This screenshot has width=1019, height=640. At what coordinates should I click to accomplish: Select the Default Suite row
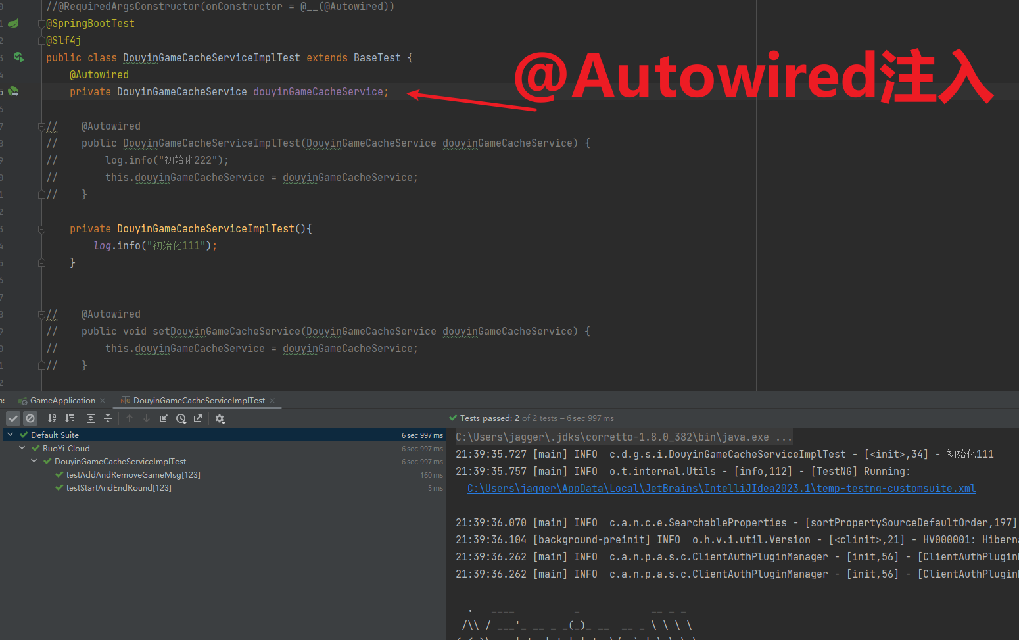click(x=224, y=435)
